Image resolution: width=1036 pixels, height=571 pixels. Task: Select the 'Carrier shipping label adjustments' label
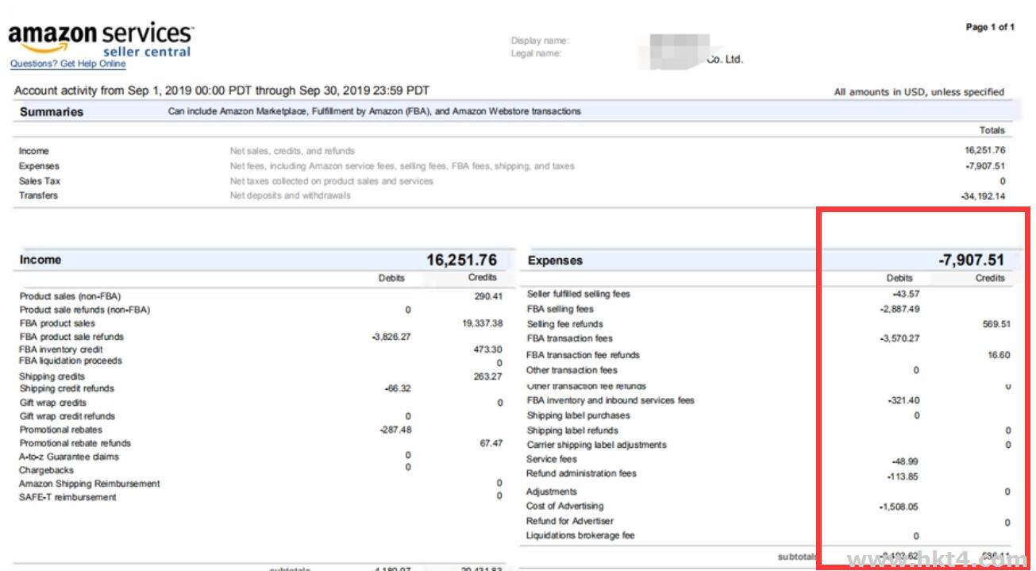point(596,445)
